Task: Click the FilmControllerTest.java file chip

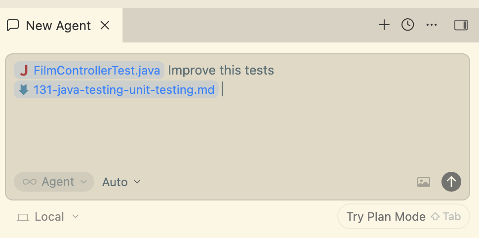Action: (96, 70)
